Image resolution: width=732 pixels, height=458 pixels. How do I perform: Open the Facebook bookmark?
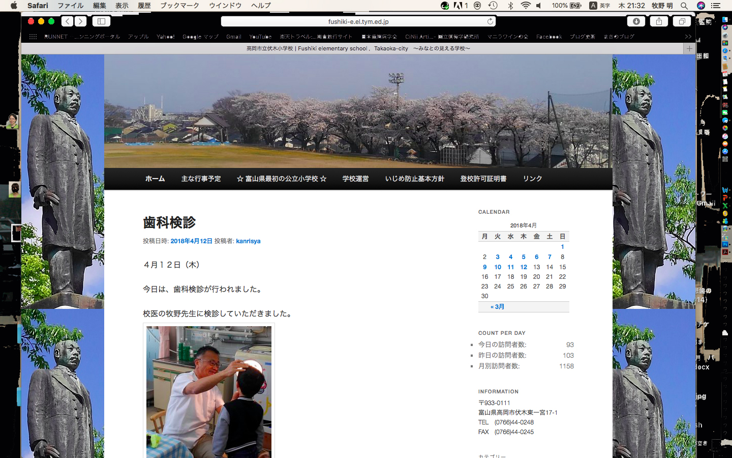[549, 37]
